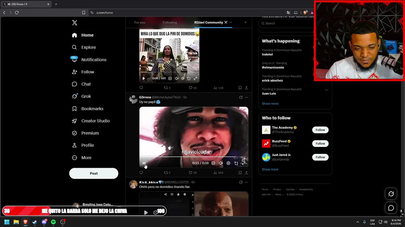Like G3rrero's post with 35 likes
This screenshot has width=405, height=227.
point(192,173)
